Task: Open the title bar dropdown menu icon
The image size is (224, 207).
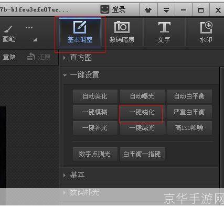Action: (x=166, y=10)
